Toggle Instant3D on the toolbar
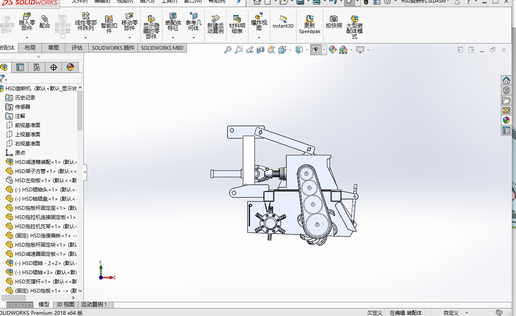 [283, 22]
